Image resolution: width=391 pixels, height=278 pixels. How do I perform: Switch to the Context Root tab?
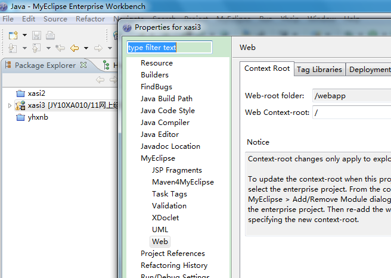267,68
